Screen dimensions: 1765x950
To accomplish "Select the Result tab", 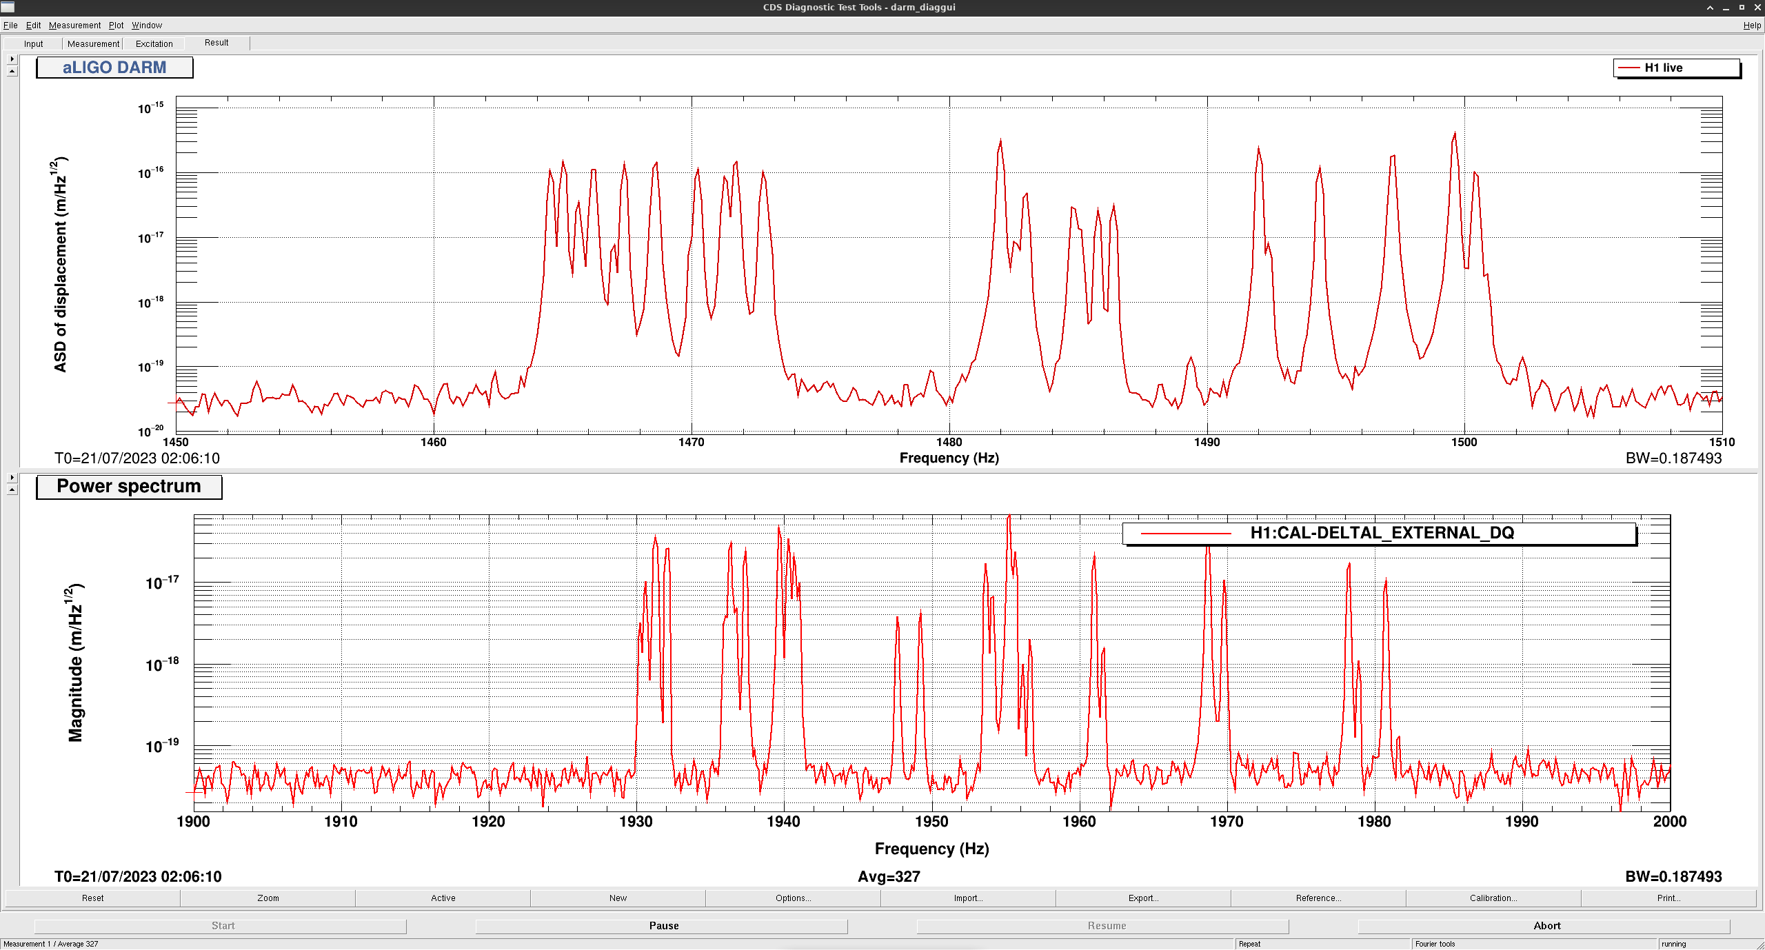I will point(216,43).
